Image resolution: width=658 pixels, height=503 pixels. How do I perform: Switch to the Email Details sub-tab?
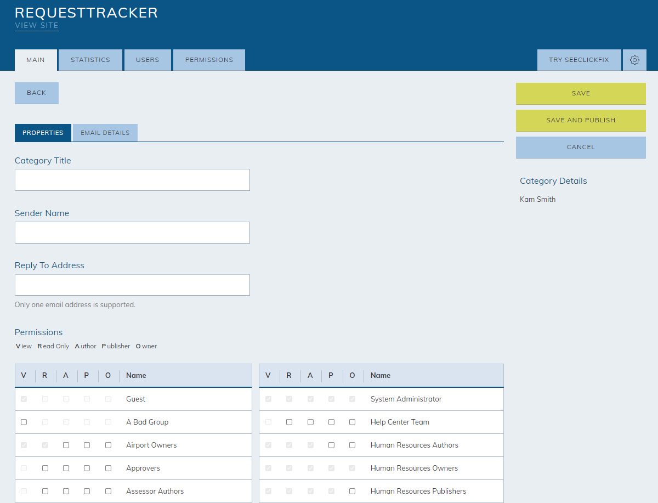click(x=105, y=133)
